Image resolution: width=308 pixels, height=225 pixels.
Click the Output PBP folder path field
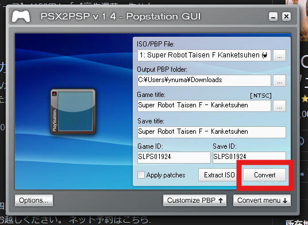click(x=204, y=80)
